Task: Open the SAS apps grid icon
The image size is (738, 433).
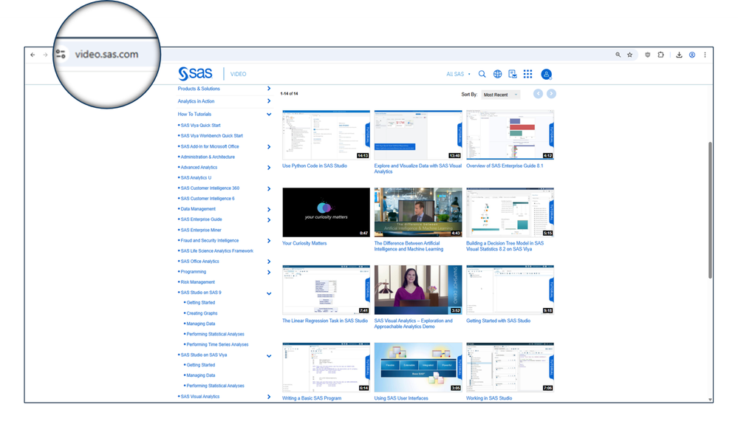Action: tap(527, 74)
